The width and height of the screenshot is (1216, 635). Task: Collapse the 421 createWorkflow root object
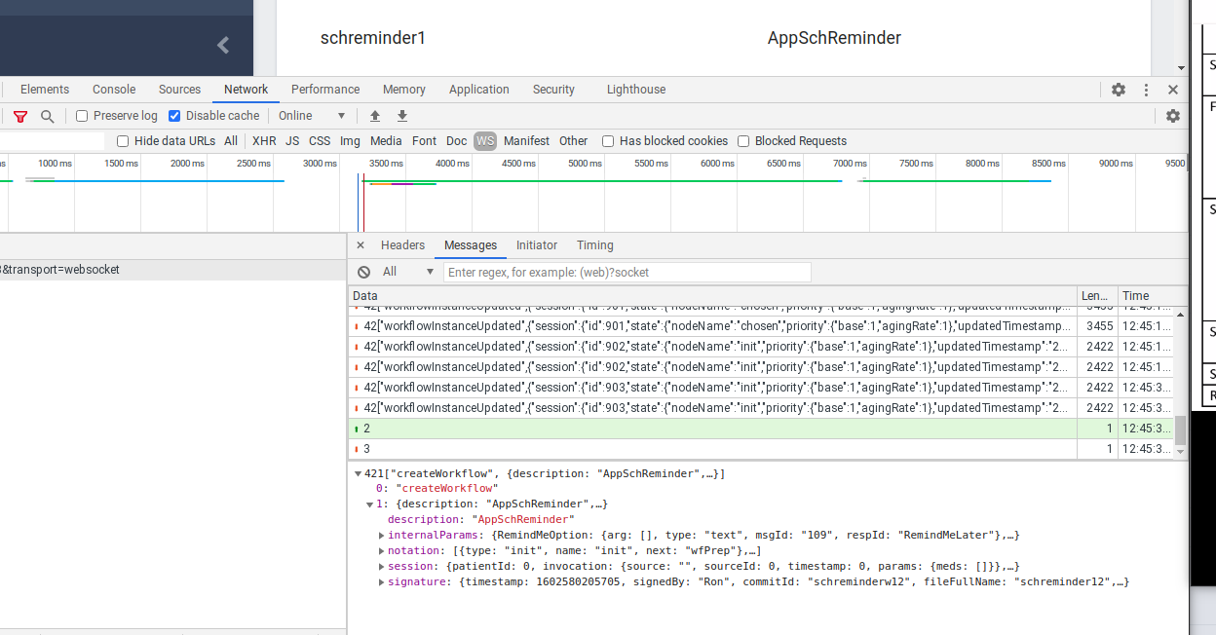(x=358, y=474)
